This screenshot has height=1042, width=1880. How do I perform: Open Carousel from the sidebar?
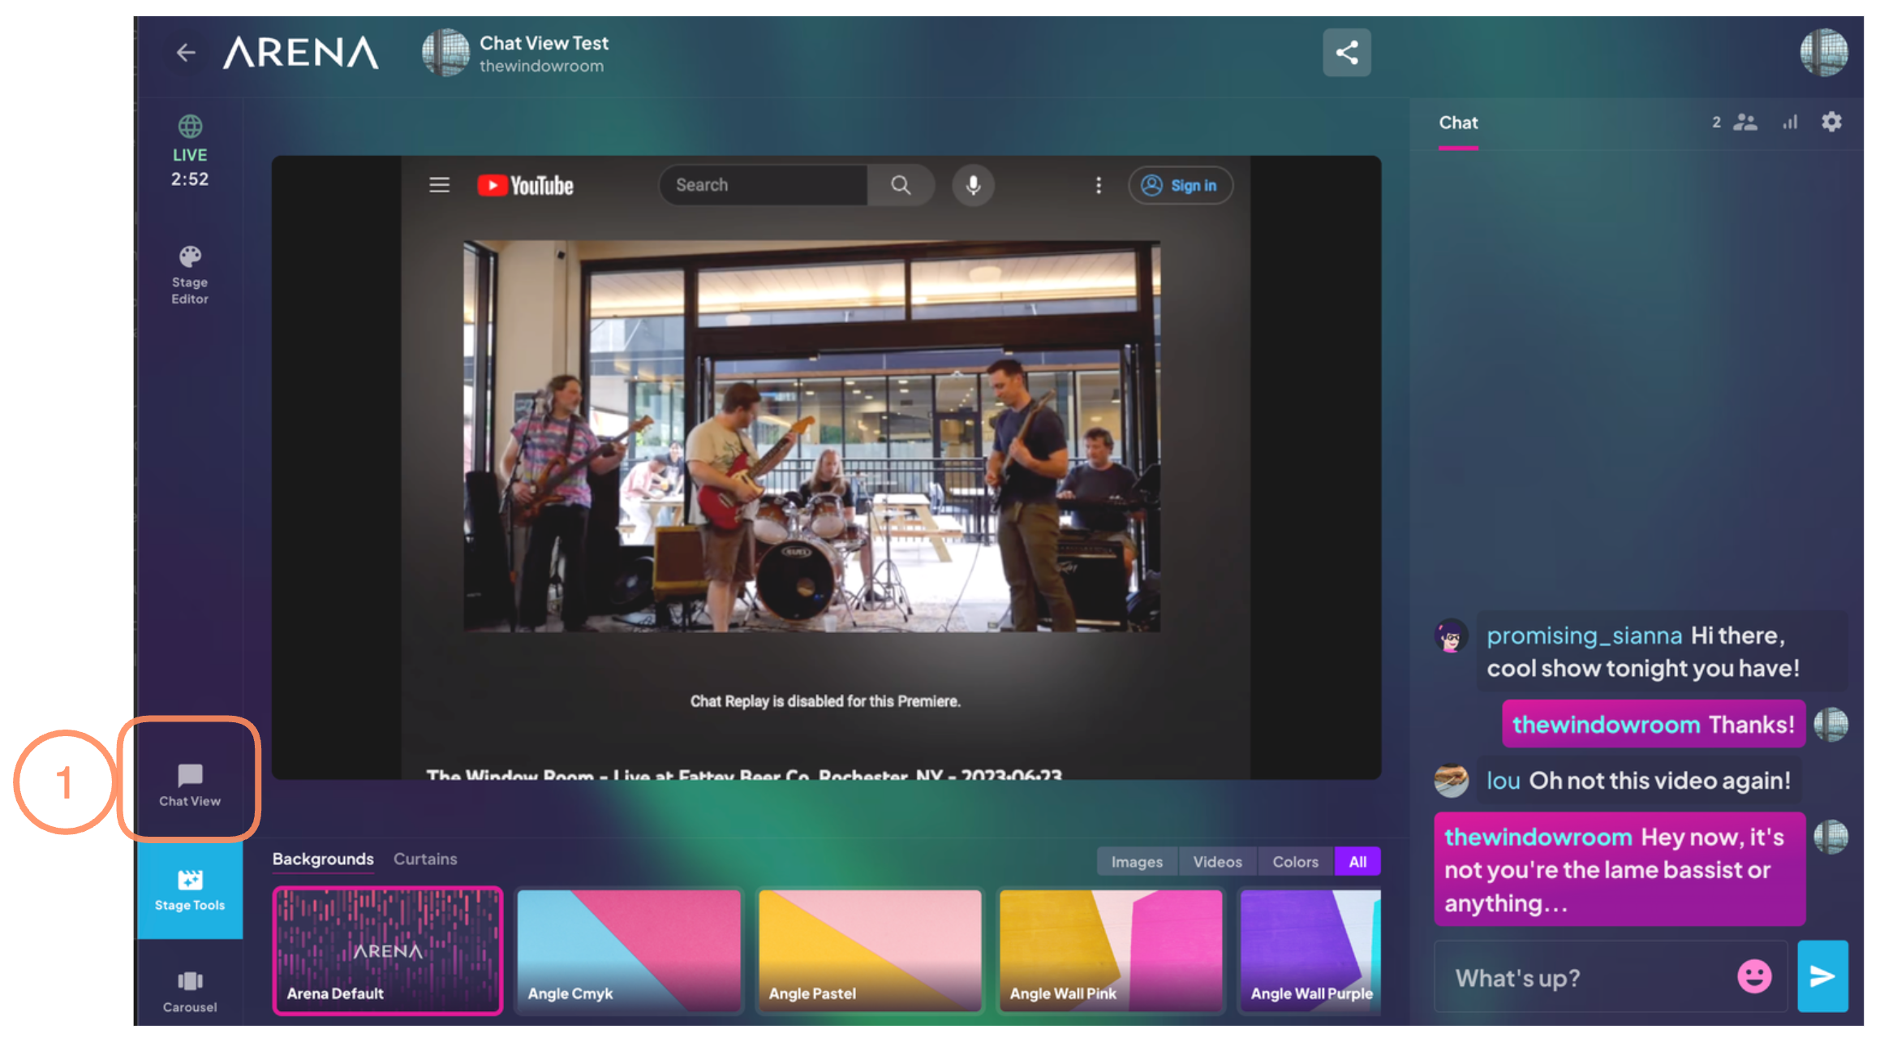[x=190, y=991]
